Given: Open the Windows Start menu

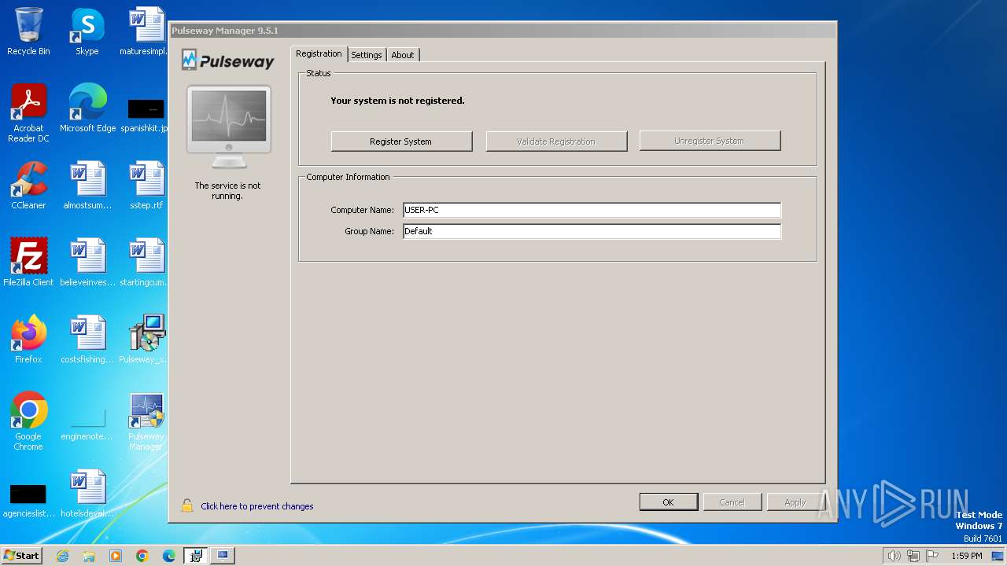Looking at the screenshot, I should click(21, 555).
